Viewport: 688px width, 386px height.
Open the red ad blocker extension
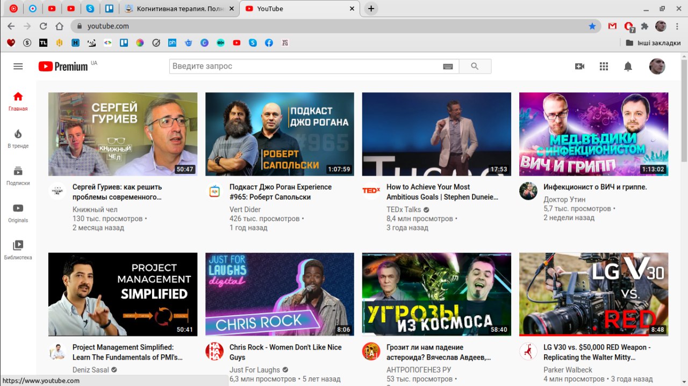click(629, 26)
